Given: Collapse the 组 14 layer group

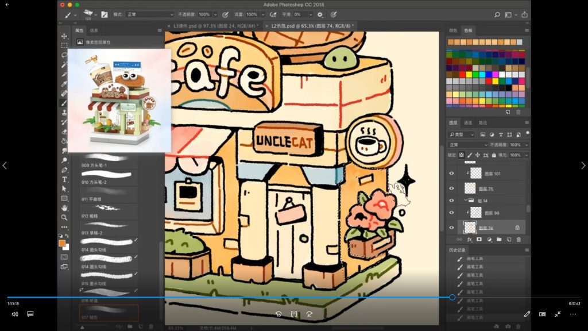Looking at the screenshot, I should [466, 200].
